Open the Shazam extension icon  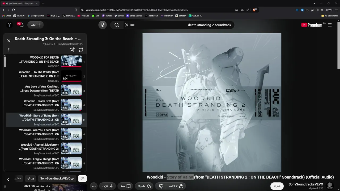point(302,10)
